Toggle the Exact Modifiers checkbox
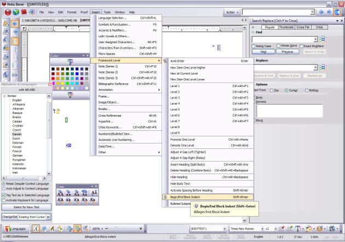The image size is (345, 242). (301, 46)
